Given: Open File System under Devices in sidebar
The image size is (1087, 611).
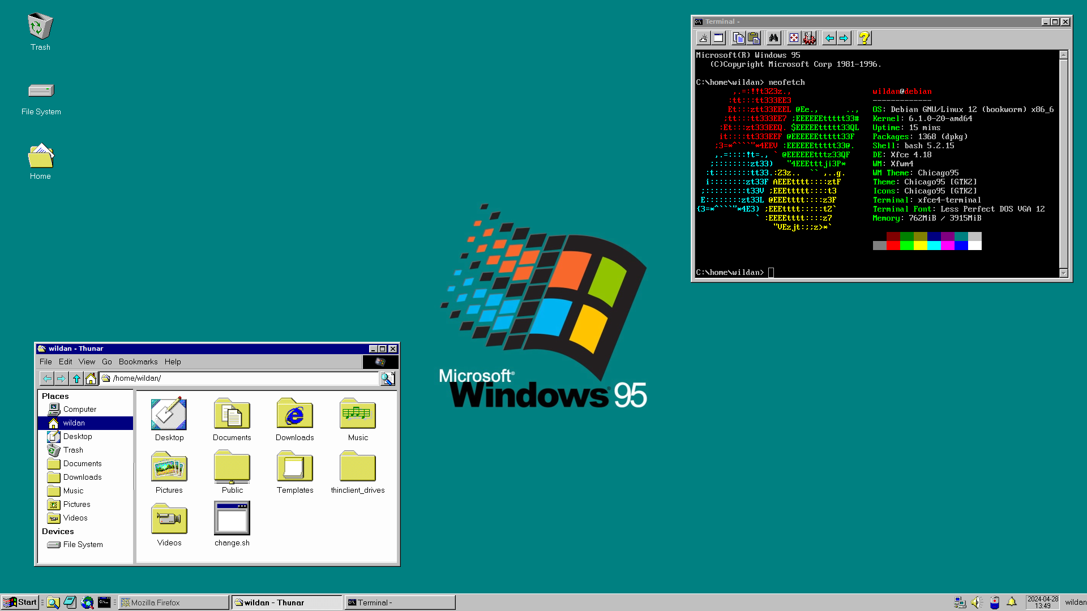Looking at the screenshot, I should point(82,544).
